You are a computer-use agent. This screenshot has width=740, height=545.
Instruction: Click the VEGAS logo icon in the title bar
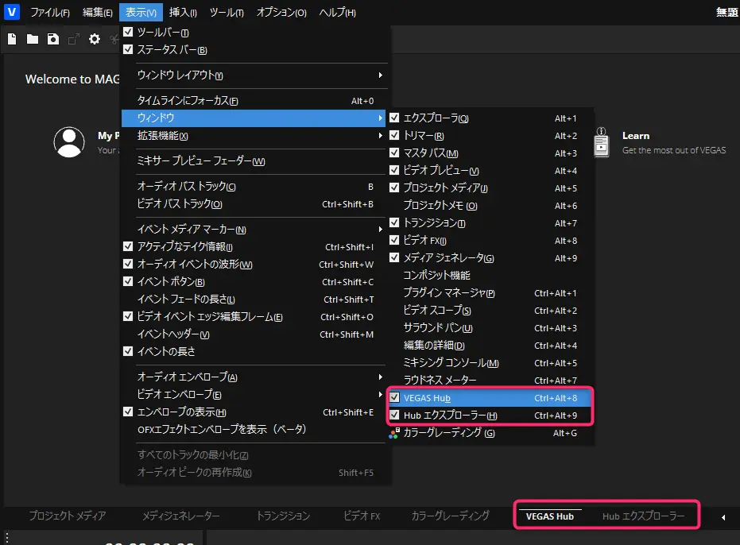coord(11,11)
